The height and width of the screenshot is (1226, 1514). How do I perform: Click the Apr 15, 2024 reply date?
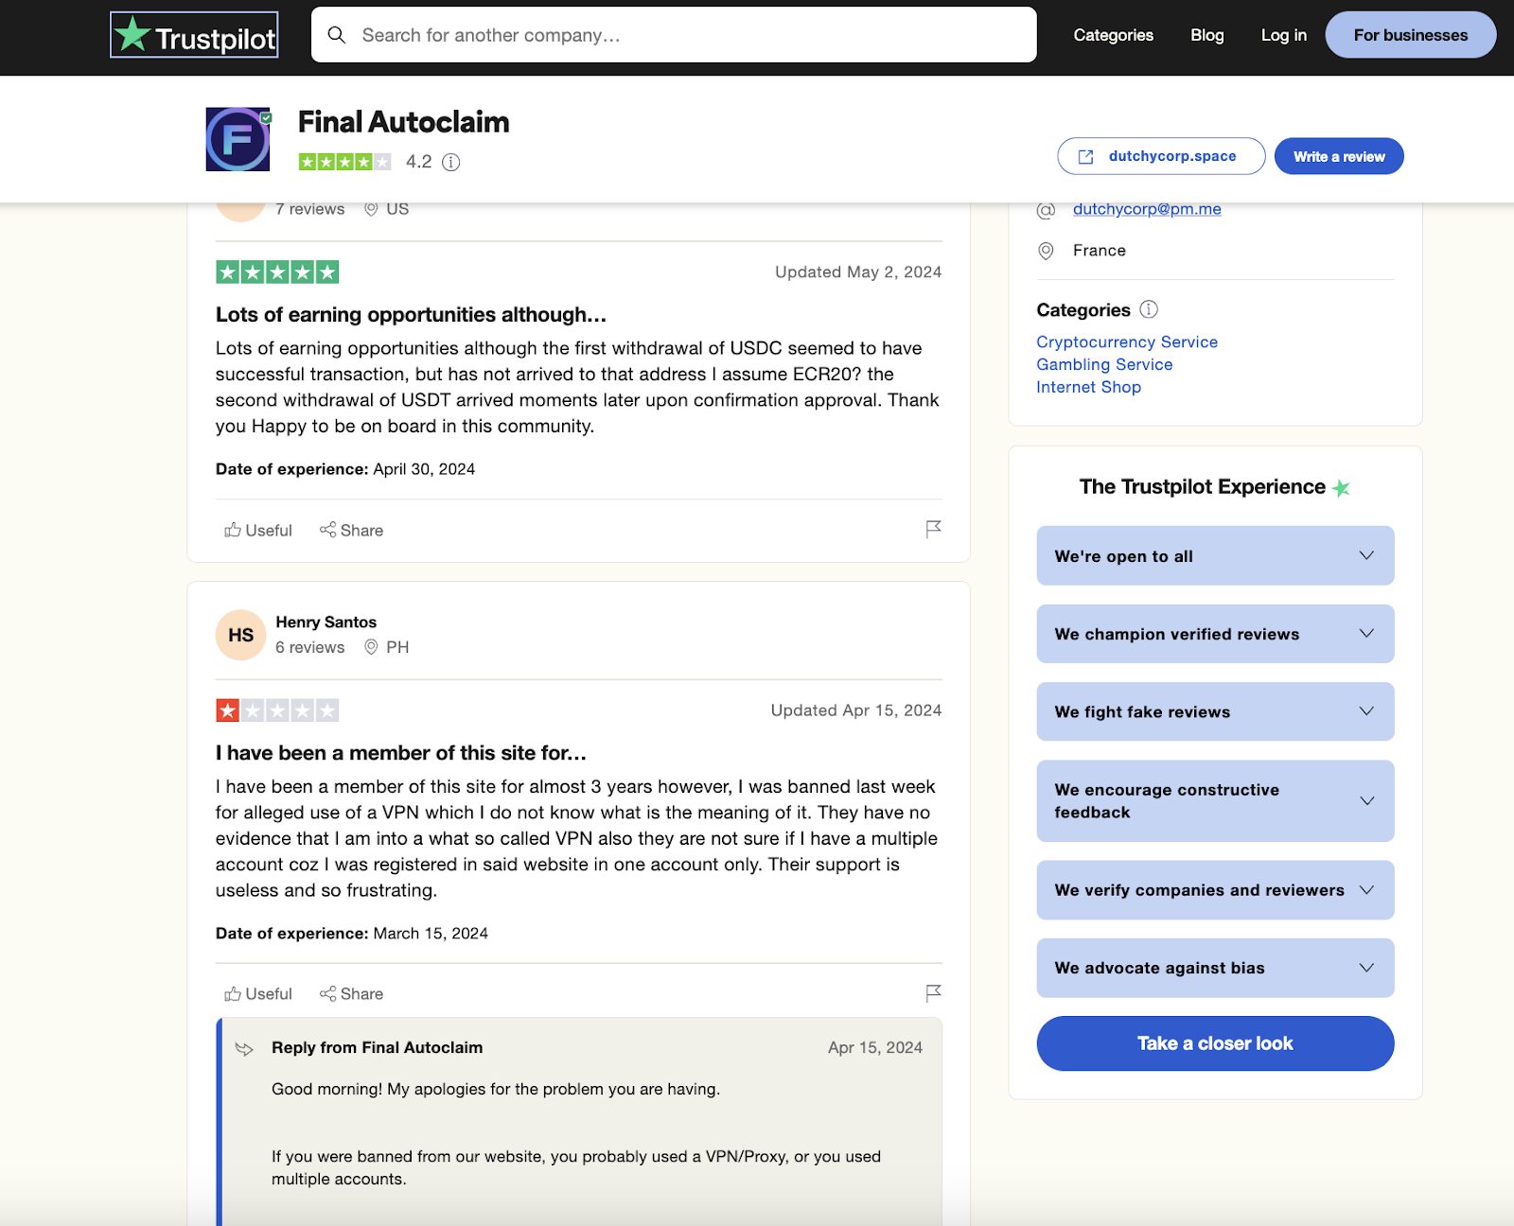coord(875,1047)
